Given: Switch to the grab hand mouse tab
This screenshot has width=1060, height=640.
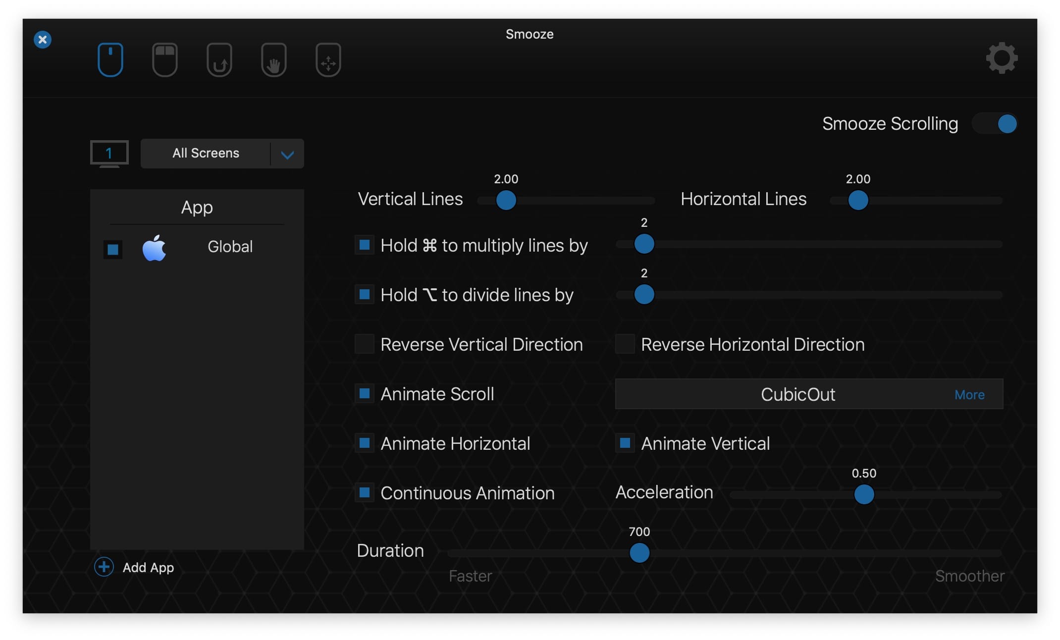Looking at the screenshot, I should pos(274,60).
